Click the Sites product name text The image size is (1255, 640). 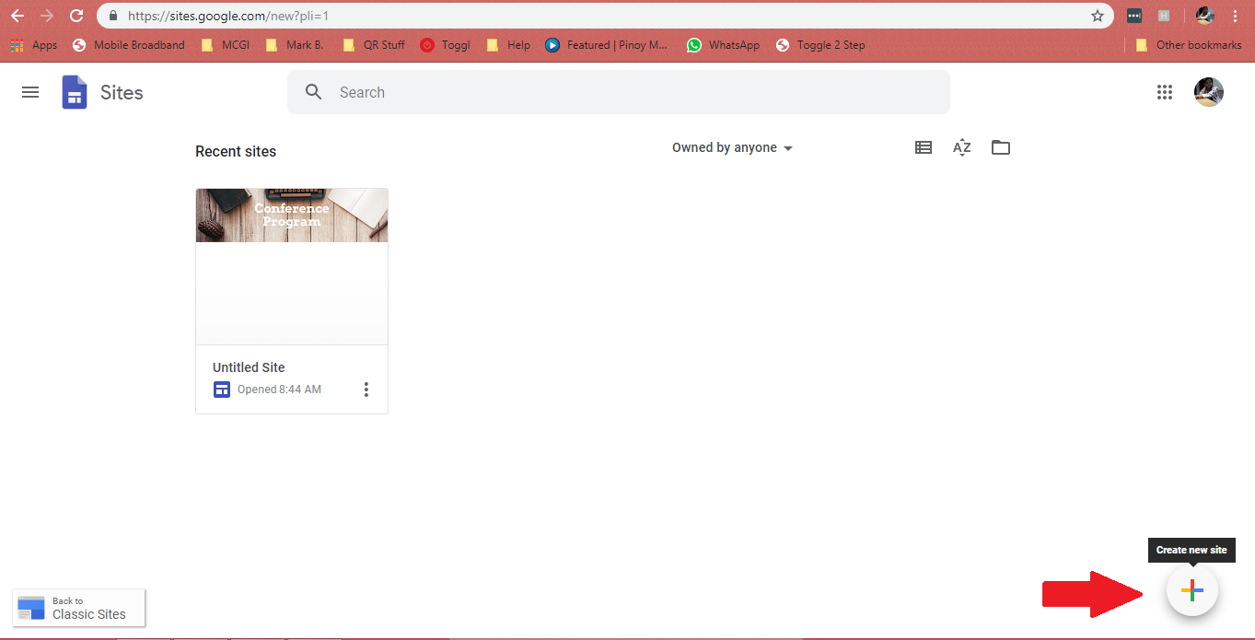click(122, 92)
